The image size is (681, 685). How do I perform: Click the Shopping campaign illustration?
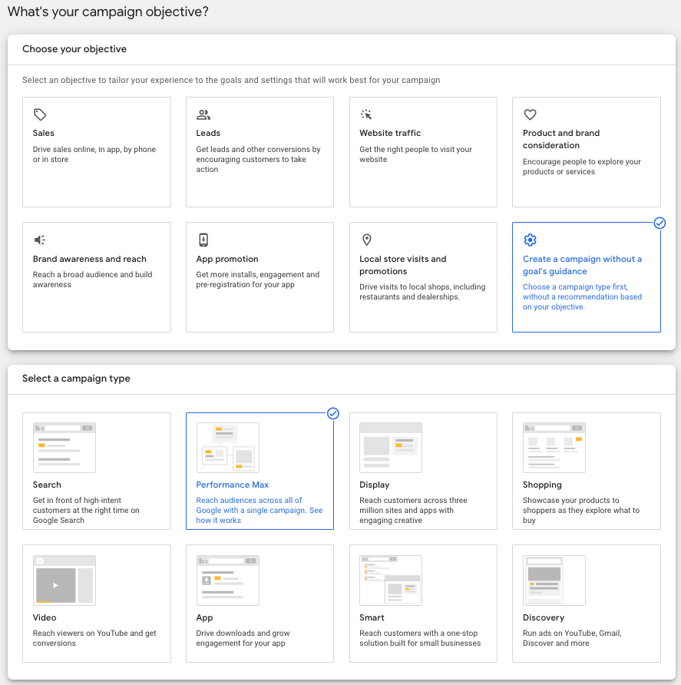coord(554,448)
